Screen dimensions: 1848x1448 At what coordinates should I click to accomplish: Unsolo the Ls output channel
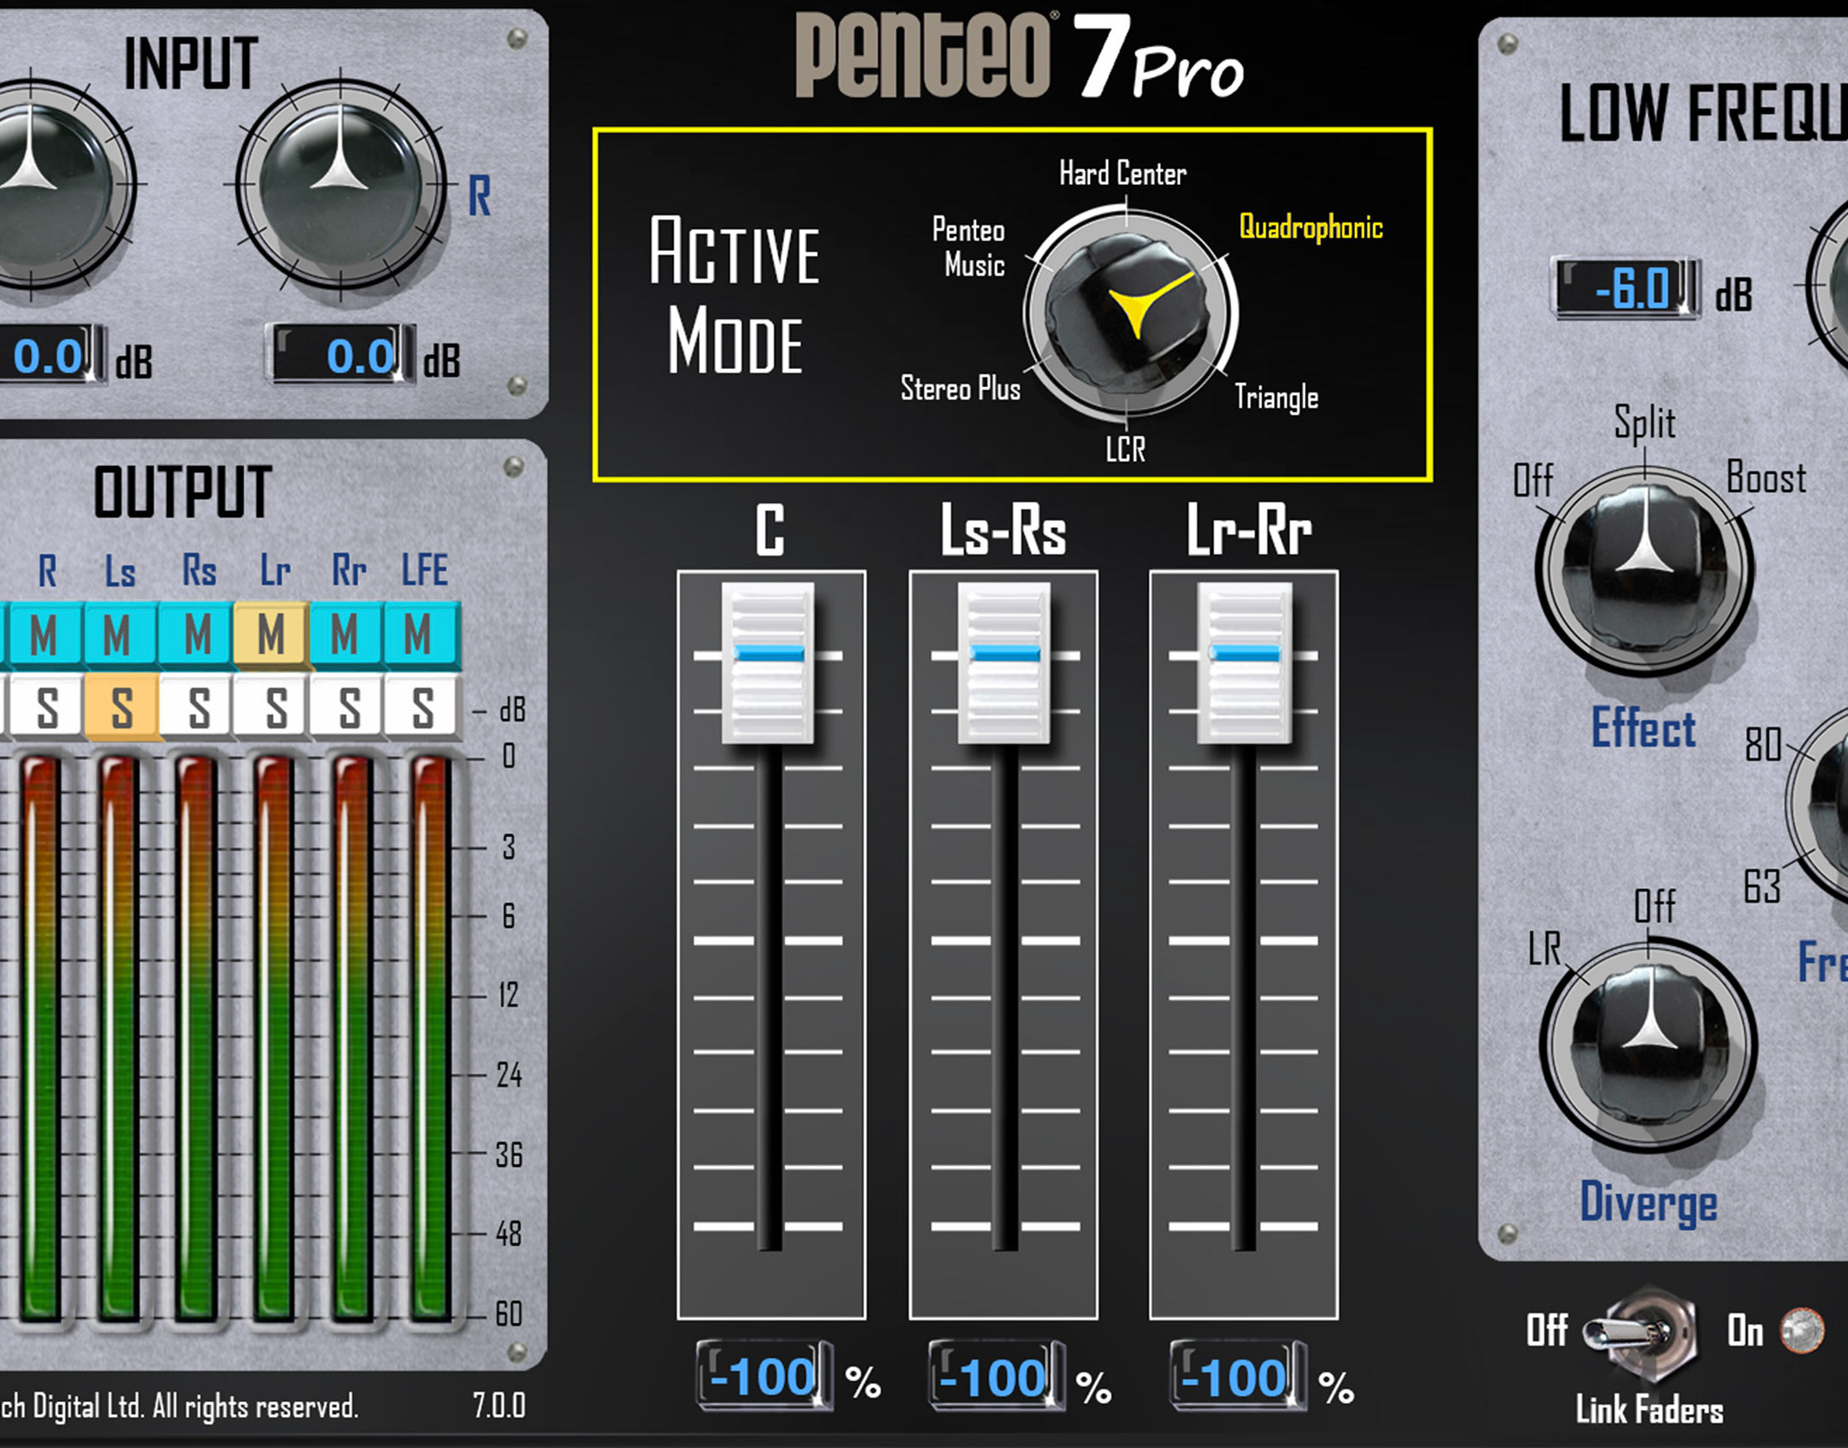(x=121, y=707)
